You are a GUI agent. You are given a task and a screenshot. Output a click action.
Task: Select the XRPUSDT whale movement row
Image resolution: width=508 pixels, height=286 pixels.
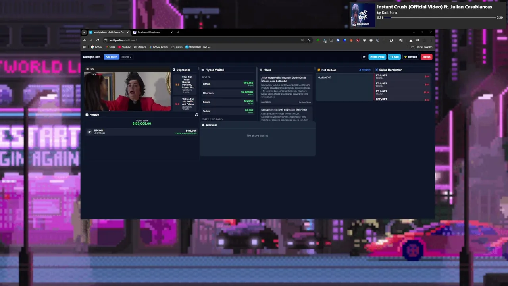coord(402,99)
